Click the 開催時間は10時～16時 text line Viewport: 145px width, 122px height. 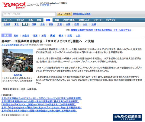point(20,89)
